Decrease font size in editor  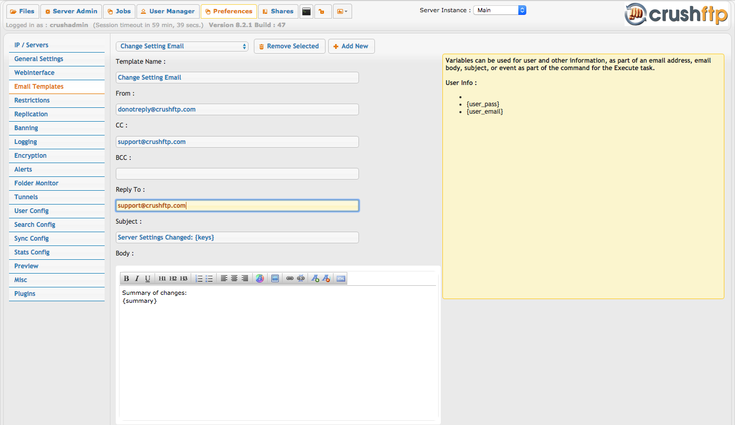click(326, 278)
